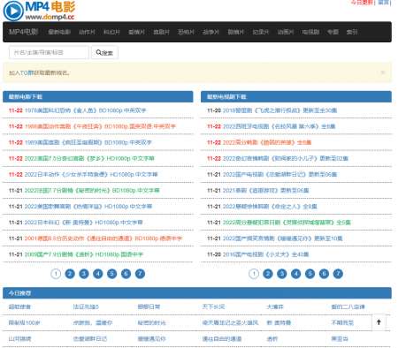Select page 1 circle under movie list
This screenshot has width=398, height=348.
pos(56,274)
